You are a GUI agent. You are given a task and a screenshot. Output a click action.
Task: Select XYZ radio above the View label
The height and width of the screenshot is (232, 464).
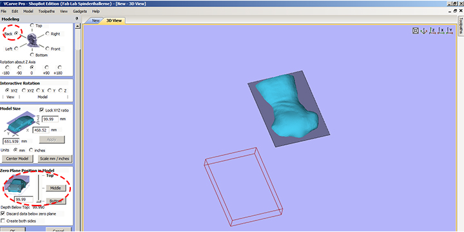click(x=7, y=91)
